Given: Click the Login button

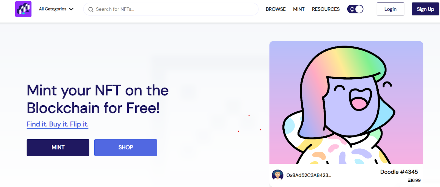Looking at the screenshot, I should [x=390, y=9].
